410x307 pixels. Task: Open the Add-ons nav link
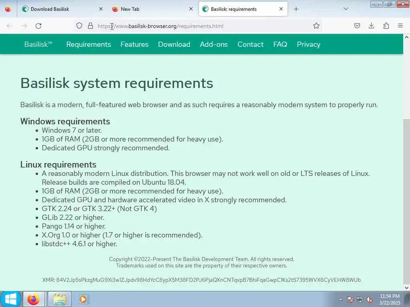point(214,44)
